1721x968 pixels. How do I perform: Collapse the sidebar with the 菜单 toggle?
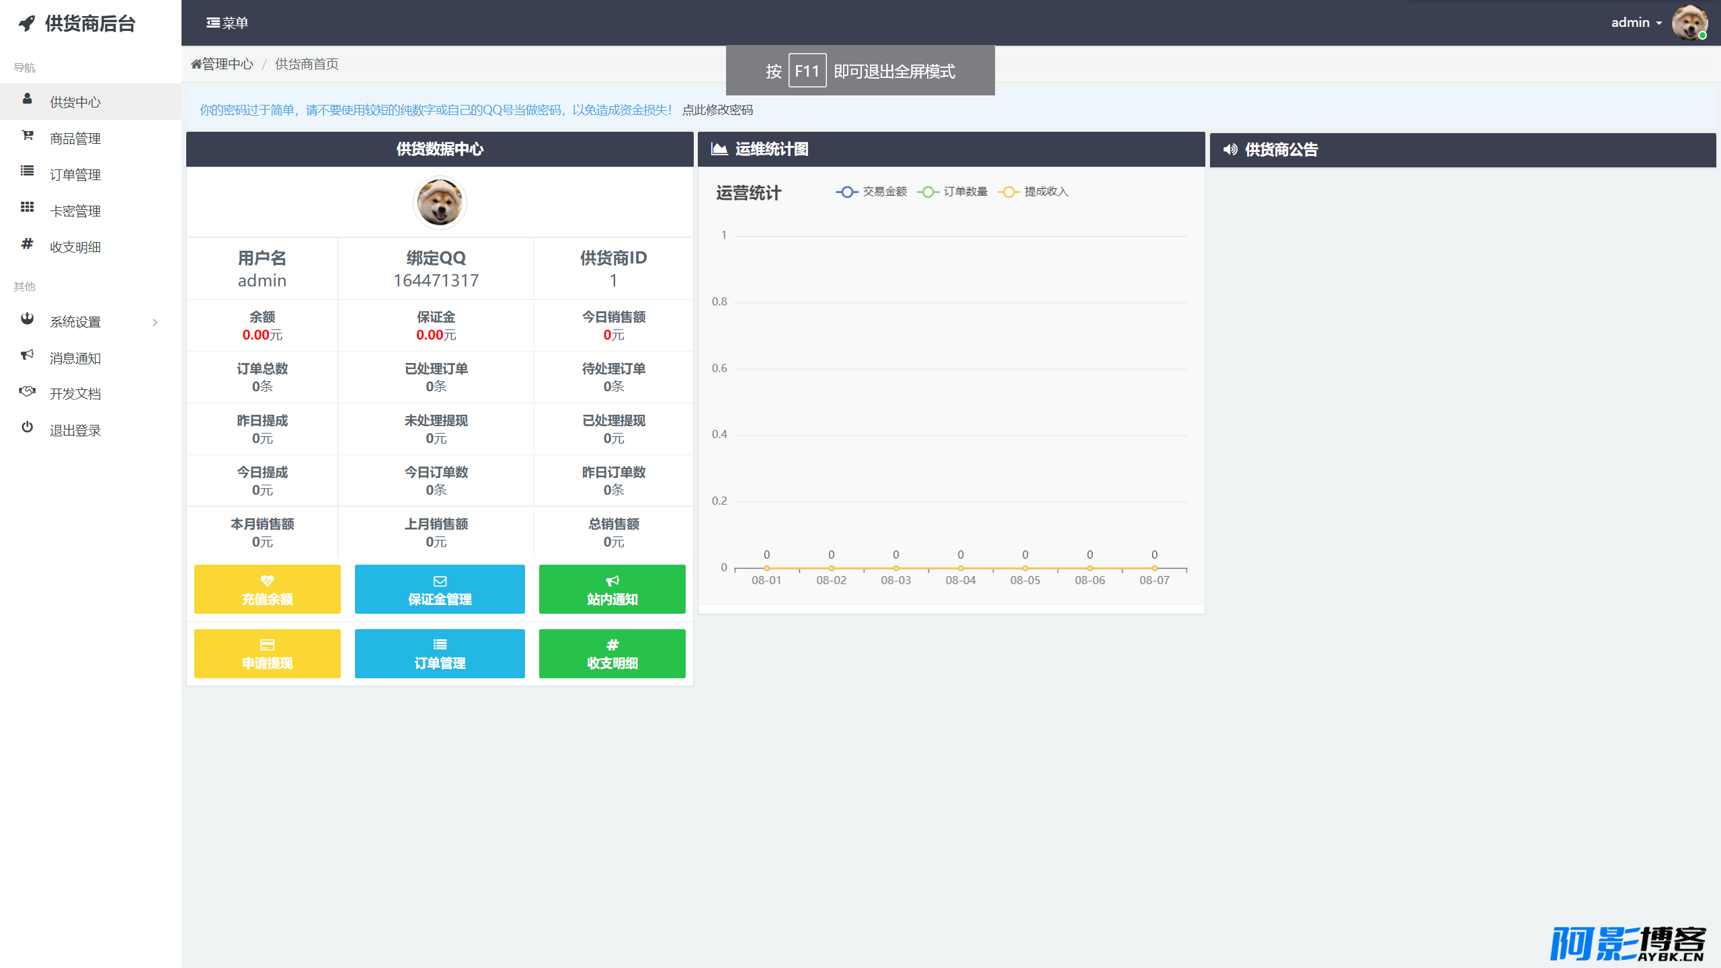click(x=227, y=23)
